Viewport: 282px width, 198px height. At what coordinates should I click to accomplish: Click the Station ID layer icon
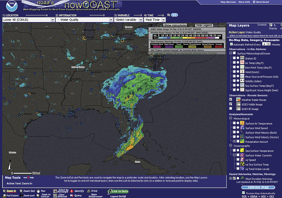(242, 58)
